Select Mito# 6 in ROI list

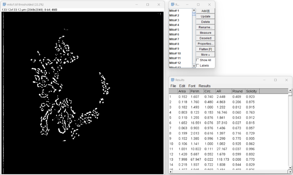(180, 34)
